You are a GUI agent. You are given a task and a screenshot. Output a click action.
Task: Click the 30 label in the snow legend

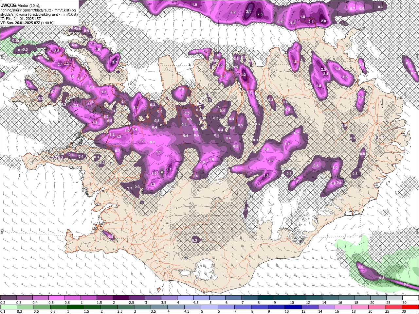pos(405,303)
